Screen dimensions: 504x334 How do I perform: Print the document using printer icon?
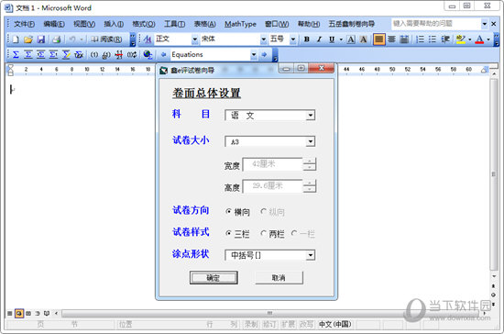click(56, 39)
